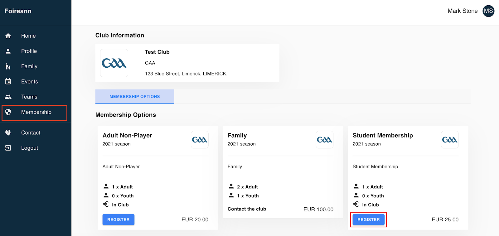Click person icon beside '2 x Adult'
This screenshot has height=236, width=499.
tap(231, 186)
